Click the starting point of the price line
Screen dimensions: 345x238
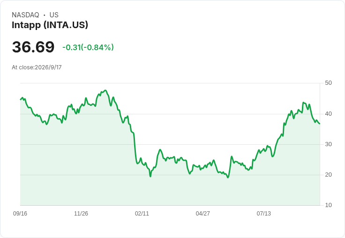point(21,100)
